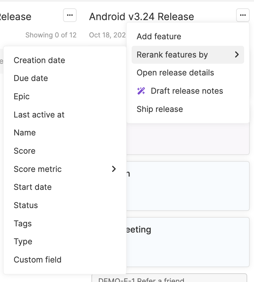
Task: Expand the Rerank features by submenu chevron
Action: (237, 54)
